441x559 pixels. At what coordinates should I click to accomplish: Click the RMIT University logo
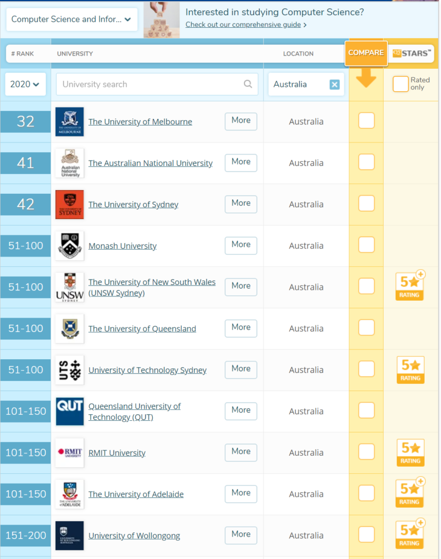[x=69, y=453]
